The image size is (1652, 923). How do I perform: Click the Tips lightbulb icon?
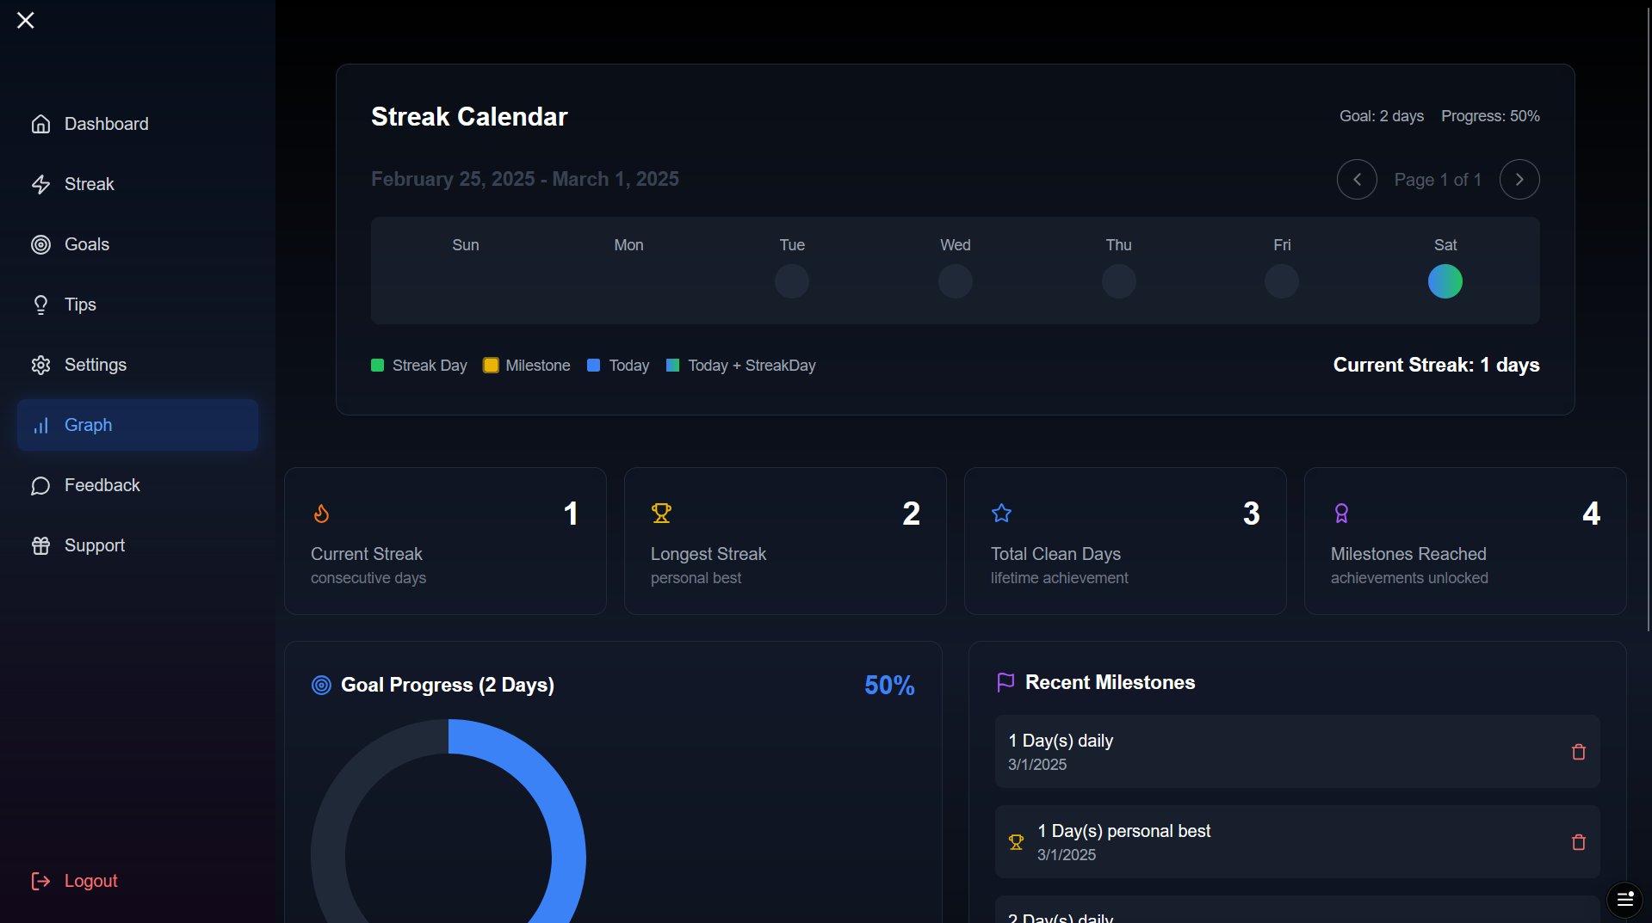tap(40, 305)
